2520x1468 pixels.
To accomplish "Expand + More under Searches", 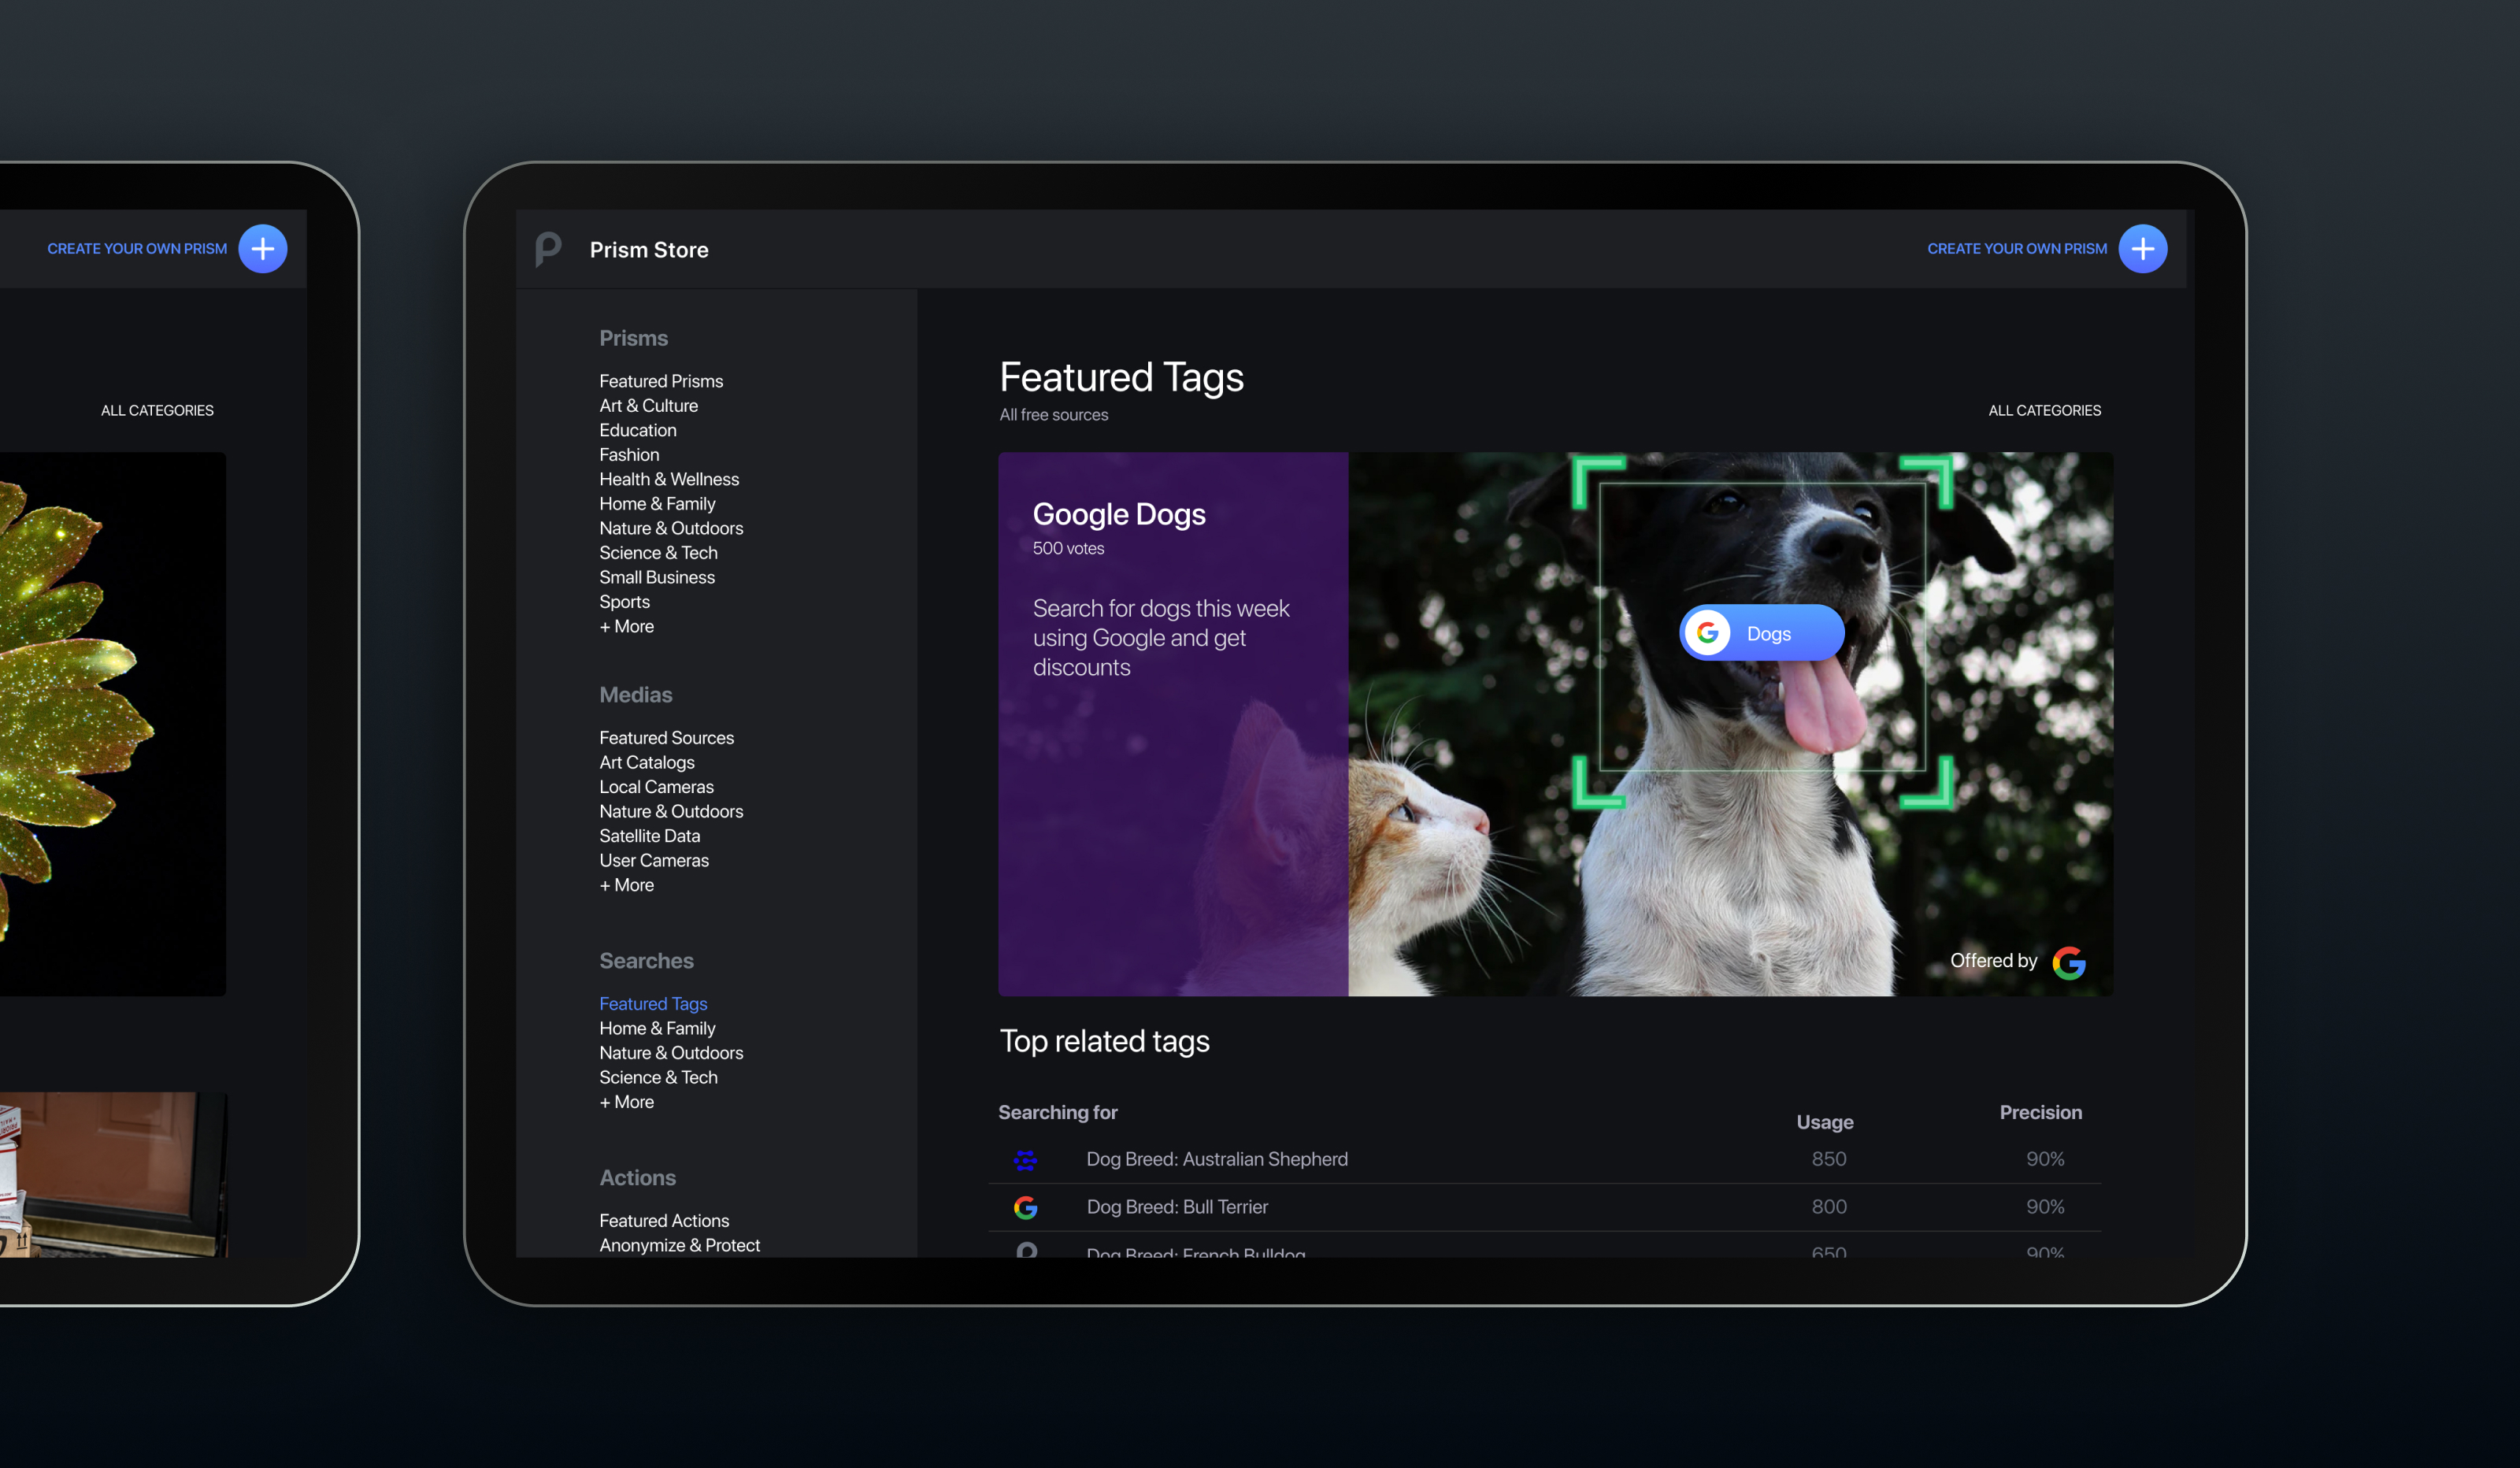I will coord(626,1102).
